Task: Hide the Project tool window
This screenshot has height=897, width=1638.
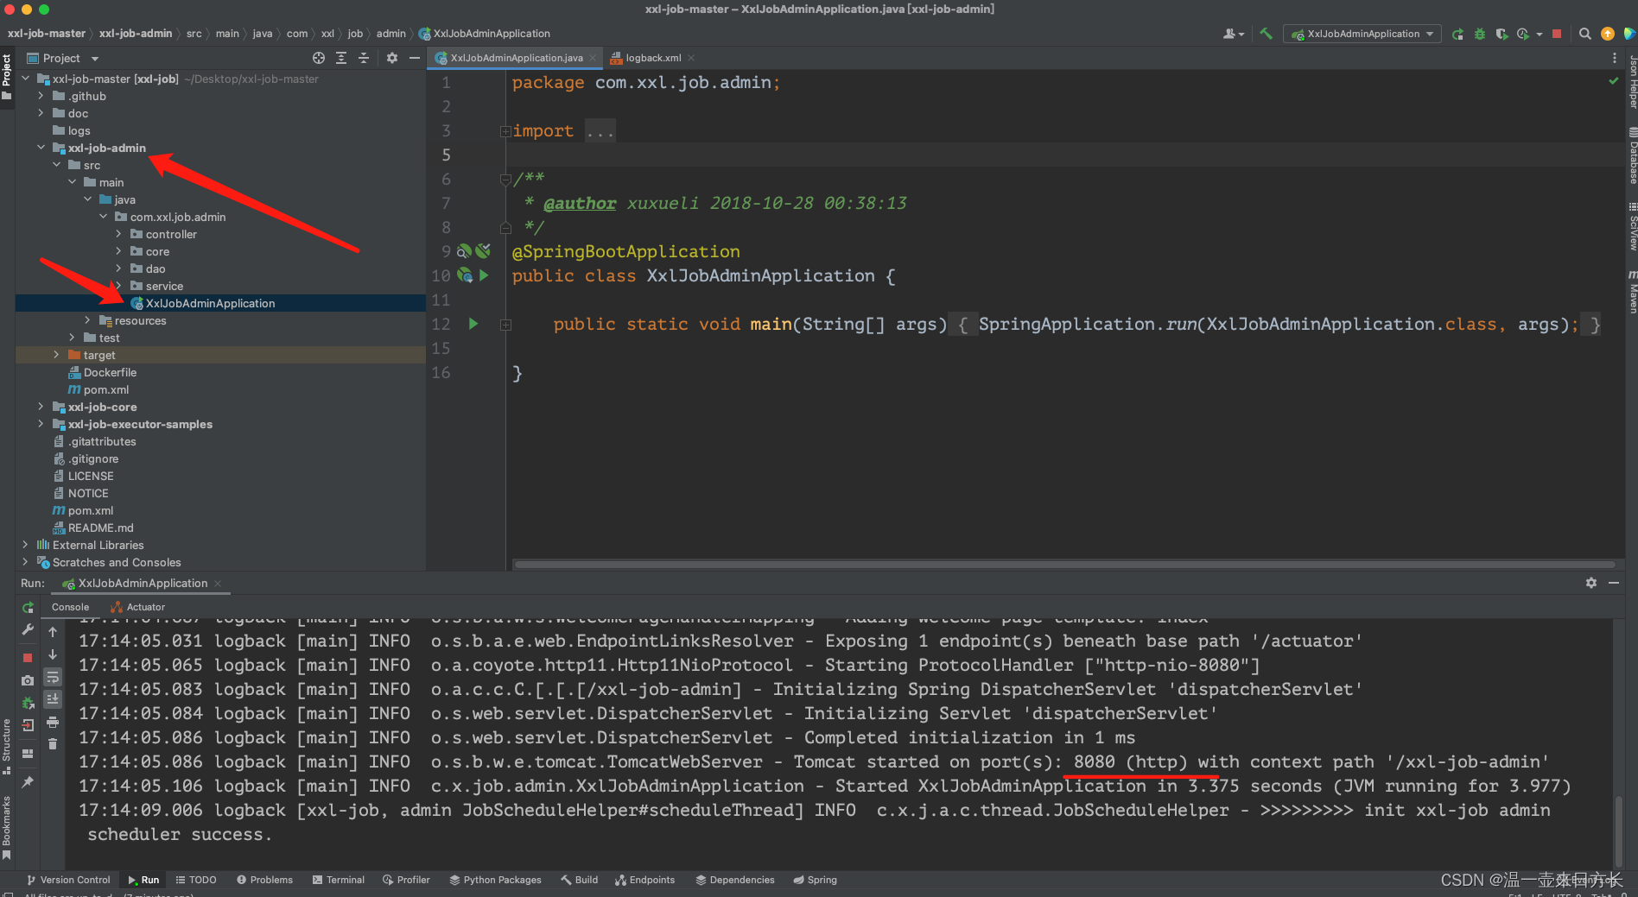Action: 415,58
